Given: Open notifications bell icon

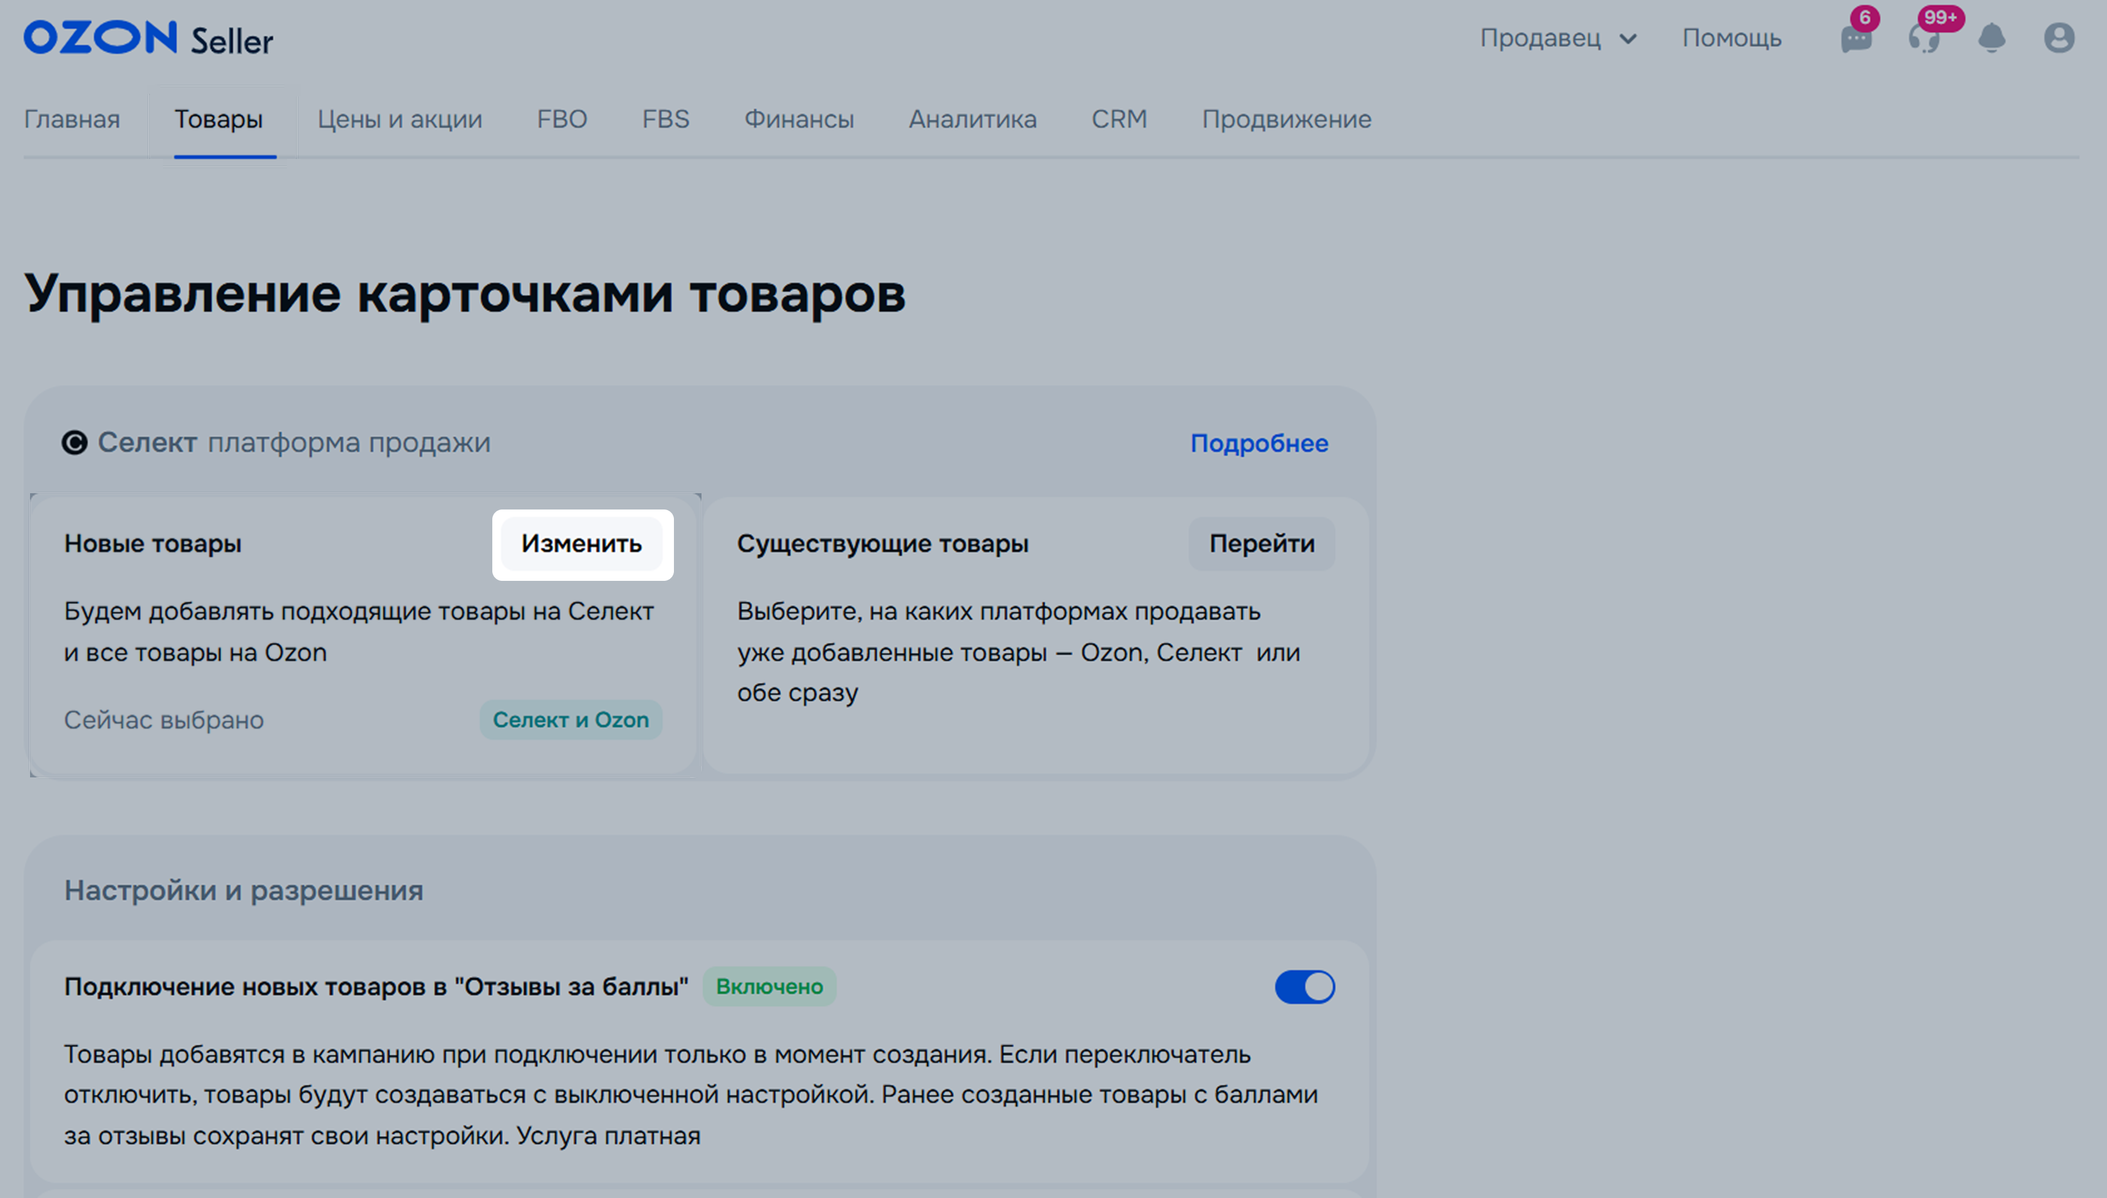Looking at the screenshot, I should [1992, 38].
